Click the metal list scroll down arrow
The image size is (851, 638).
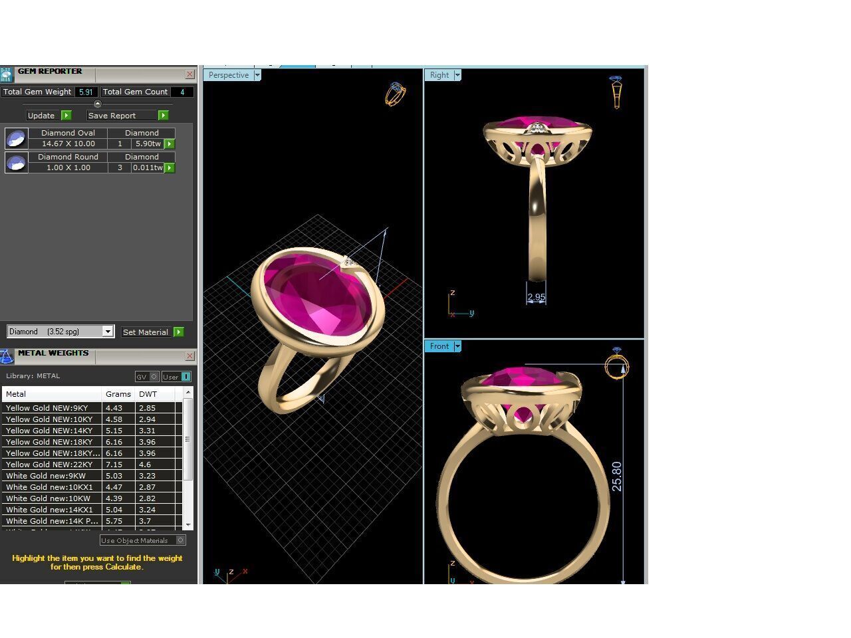point(188,525)
